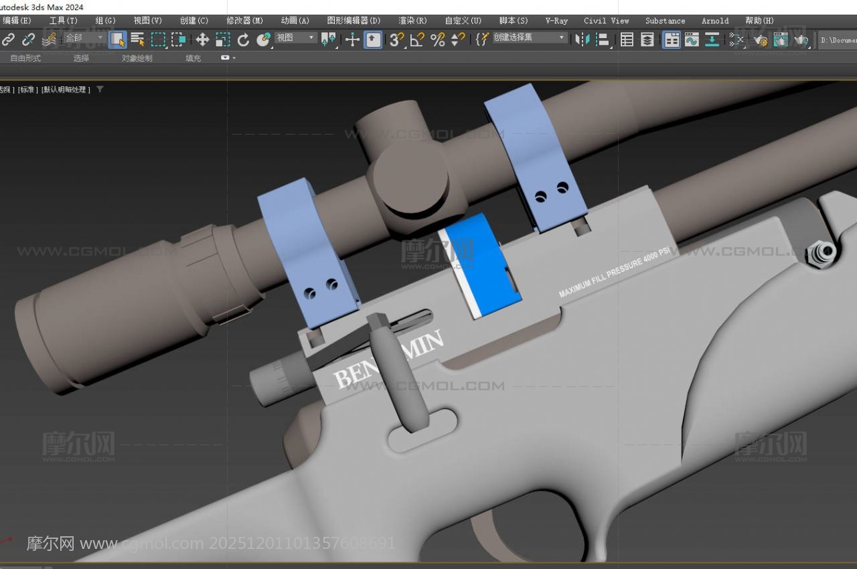Toggle Angle Snap

417,40
